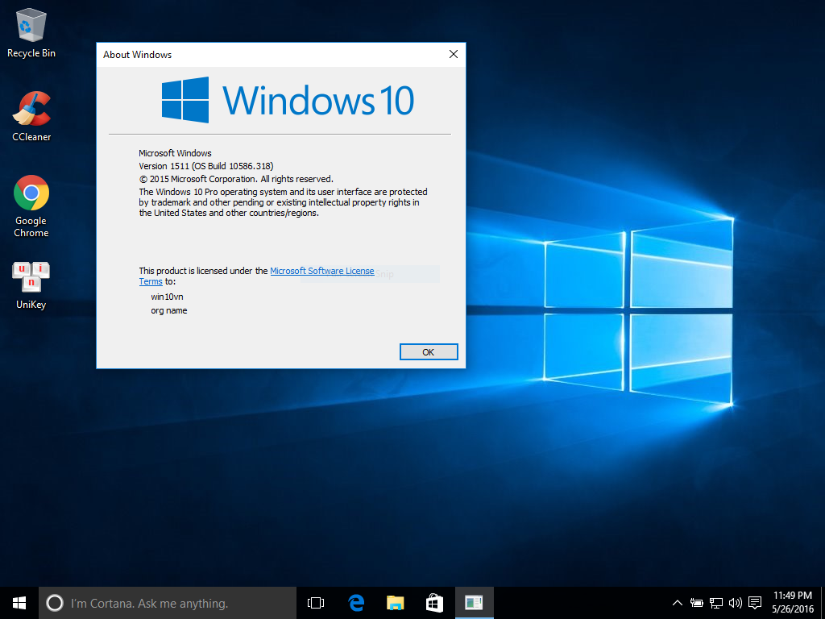Image resolution: width=825 pixels, height=619 pixels.
Task: Click the Show desktop sliver button
Action: 823,603
